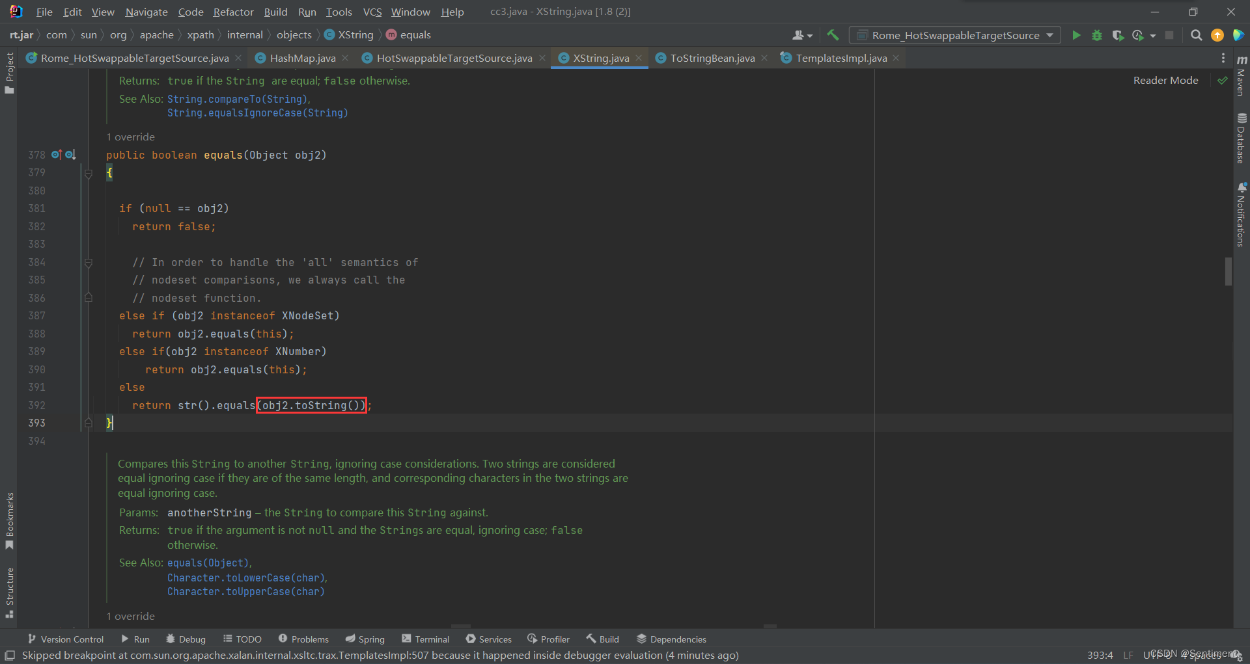Run the current configuration with green play icon
Screen dimensions: 1250x664
click(x=1076, y=35)
